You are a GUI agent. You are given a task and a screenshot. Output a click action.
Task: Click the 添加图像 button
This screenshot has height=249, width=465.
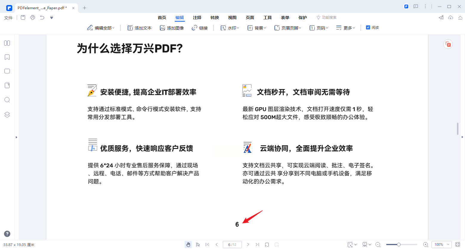(172, 28)
